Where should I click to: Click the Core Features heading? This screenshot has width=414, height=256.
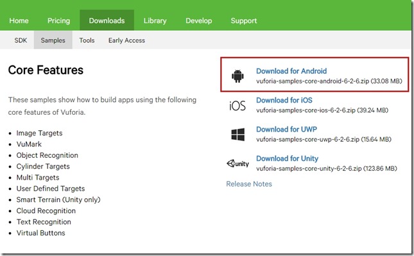pos(46,70)
